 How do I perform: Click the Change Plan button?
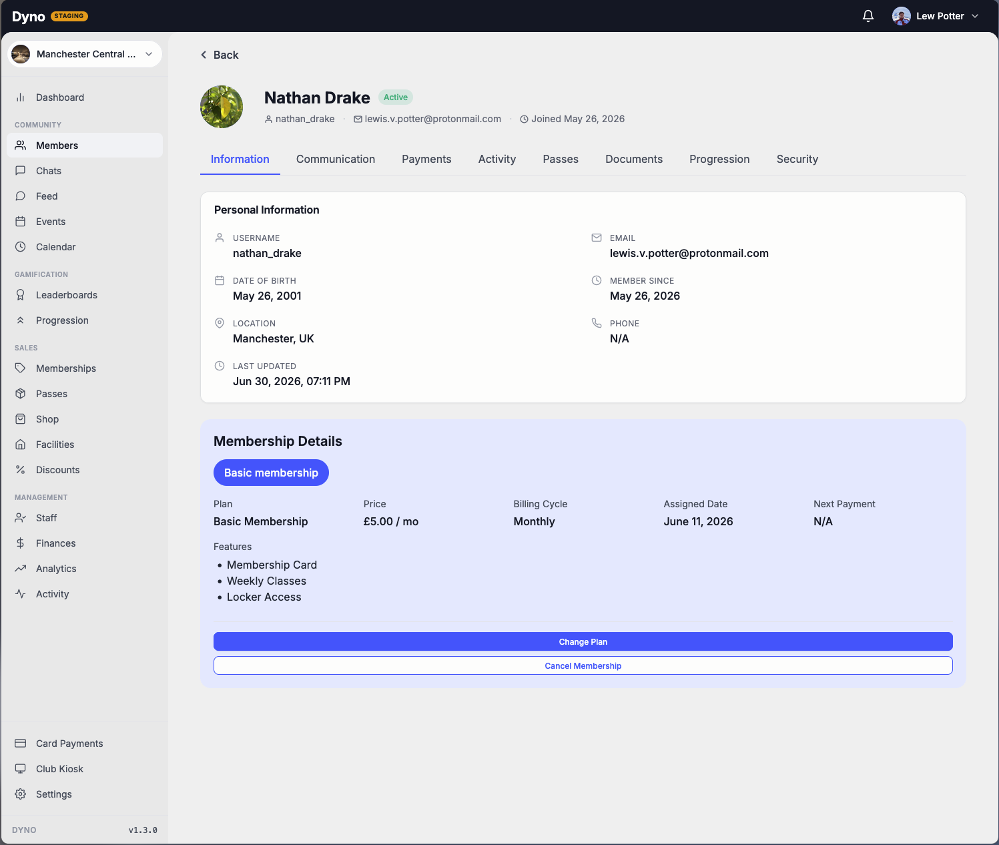click(583, 641)
